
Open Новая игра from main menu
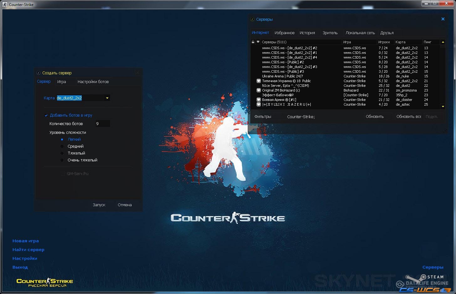(x=26, y=241)
